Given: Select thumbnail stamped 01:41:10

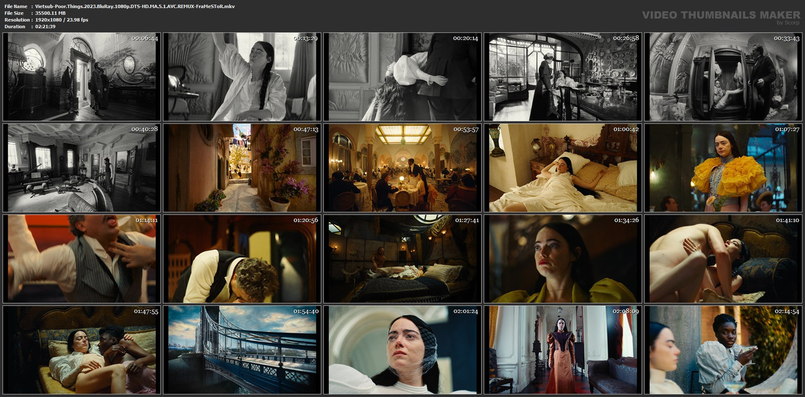Looking at the screenshot, I should [723, 259].
